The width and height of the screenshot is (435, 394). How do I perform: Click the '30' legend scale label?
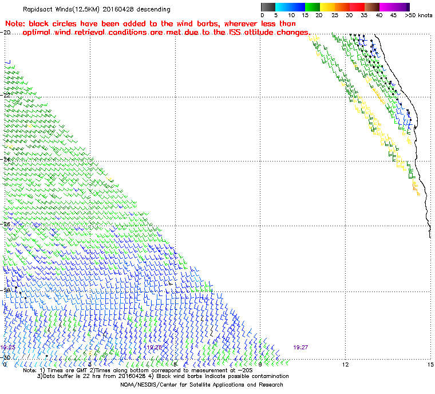click(x=349, y=15)
